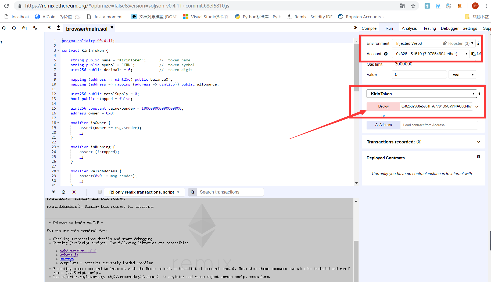
Task: Open the KirinToken contract selector
Action: 421,94
